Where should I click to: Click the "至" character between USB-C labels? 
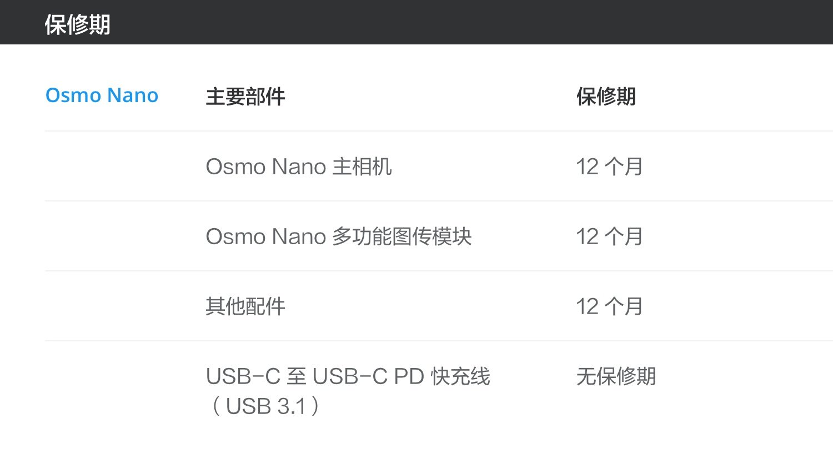[297, 376]
